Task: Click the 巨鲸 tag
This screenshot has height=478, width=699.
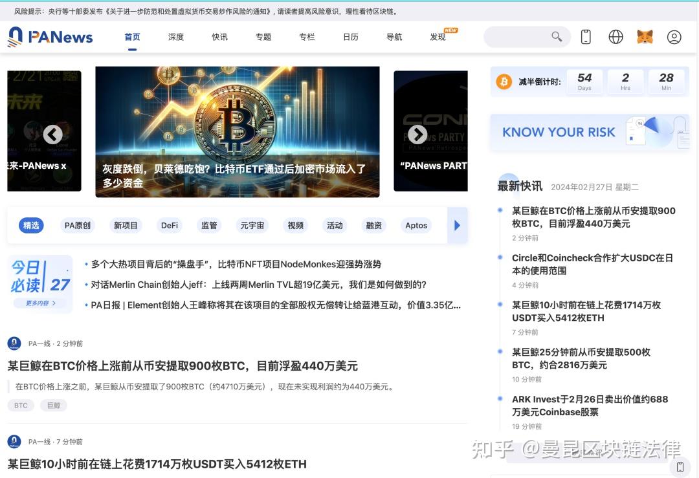Action: coord(54,406)
